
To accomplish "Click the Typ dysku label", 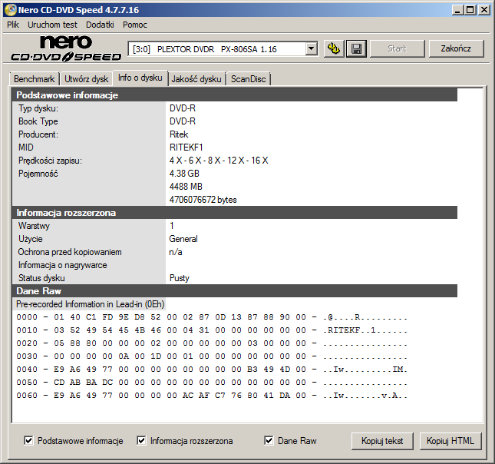I will pyautogui.click(x=38, y=108).
